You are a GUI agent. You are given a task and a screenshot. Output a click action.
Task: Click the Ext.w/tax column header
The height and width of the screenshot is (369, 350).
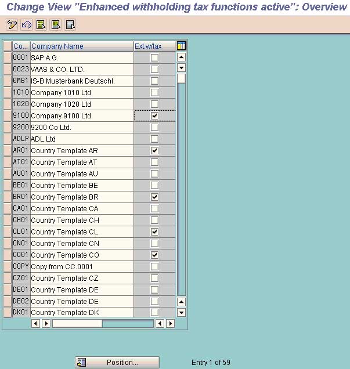point(154,46)
